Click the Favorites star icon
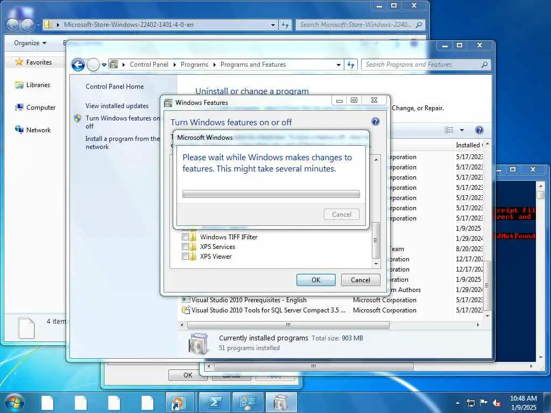Screen dimensions: 551x413 [x=19, y=62]
